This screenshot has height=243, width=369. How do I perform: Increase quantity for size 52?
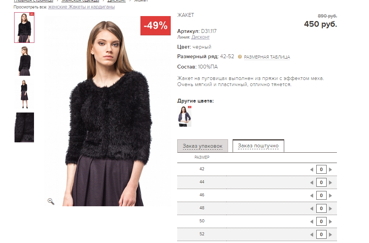click(x=330, y=235)
